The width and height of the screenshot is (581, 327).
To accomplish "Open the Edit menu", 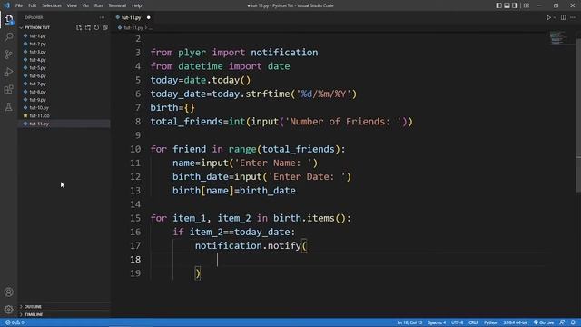I will click(x=33, y=5).
